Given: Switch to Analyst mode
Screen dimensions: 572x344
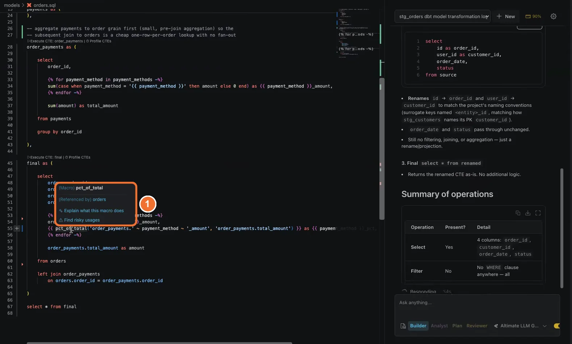Looking at the screenshot, I should [439, 326].
